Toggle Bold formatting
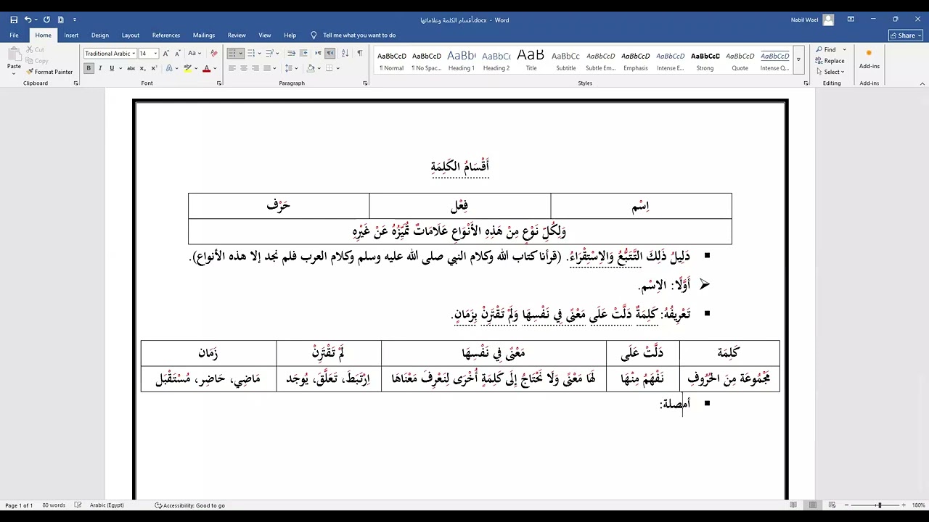Screen dimensions: 929x522 pyautogui.click(x=89, y=68)
